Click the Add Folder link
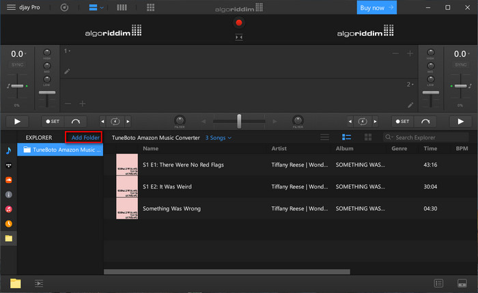Screen dimensions: 478x293 pos(85,137)
